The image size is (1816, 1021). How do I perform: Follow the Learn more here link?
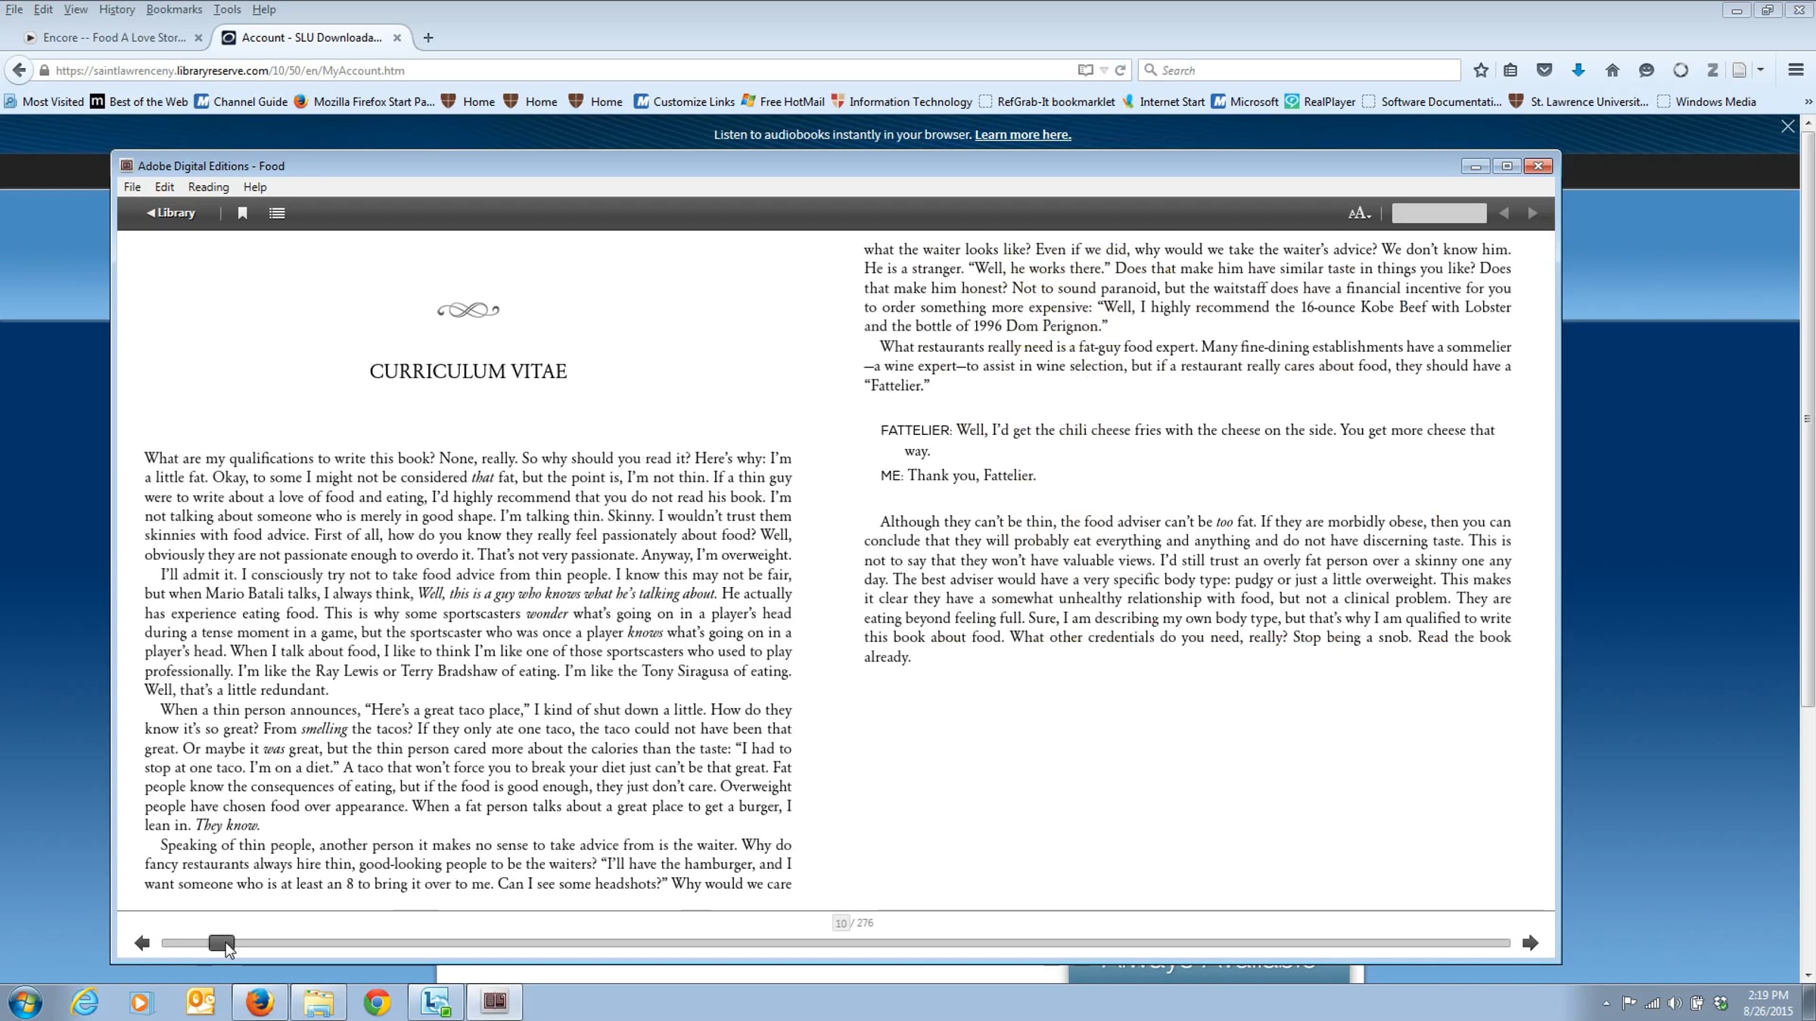1022,135
